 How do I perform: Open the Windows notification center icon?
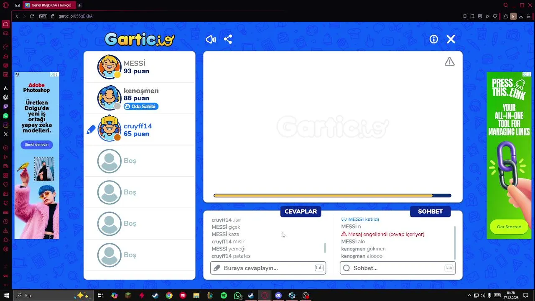point(525,296)
